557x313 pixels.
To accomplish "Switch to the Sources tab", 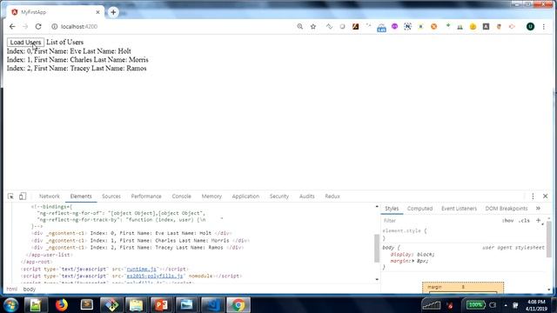I will coord(111,196).
